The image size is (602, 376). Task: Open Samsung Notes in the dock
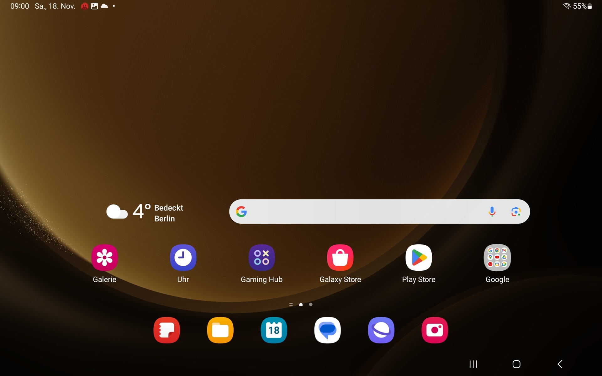coord(166,330)
